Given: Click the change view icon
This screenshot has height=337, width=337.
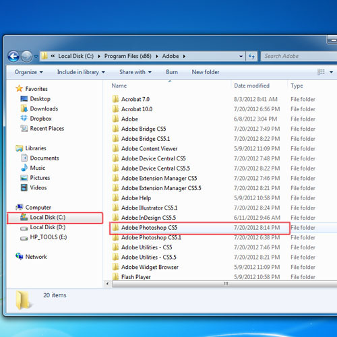Looking at the screenshot, I should click(x=321, y=72).
